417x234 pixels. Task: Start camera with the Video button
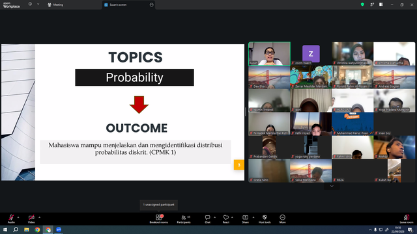point(31,219)
